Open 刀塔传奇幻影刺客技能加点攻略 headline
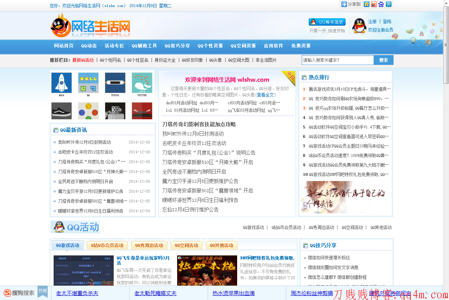This screenshot has height=300, width=449. click(199, 124)
